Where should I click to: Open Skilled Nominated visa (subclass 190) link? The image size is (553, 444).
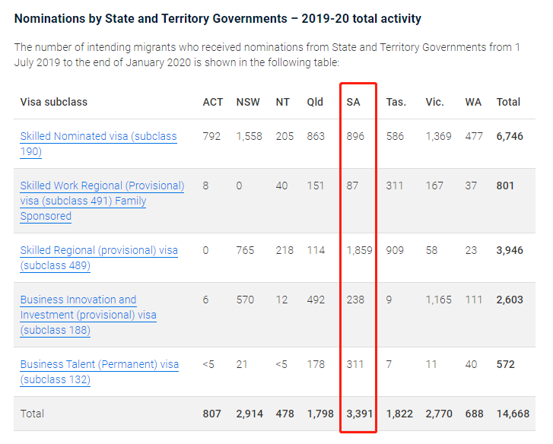(x=98, y=144)
